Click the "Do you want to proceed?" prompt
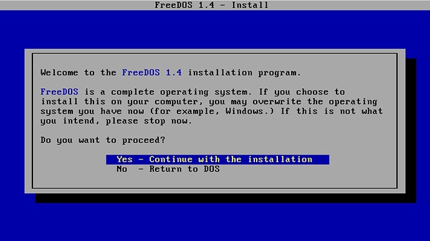The height and width of the screenshot is (241, 430). tap(103, 140)
